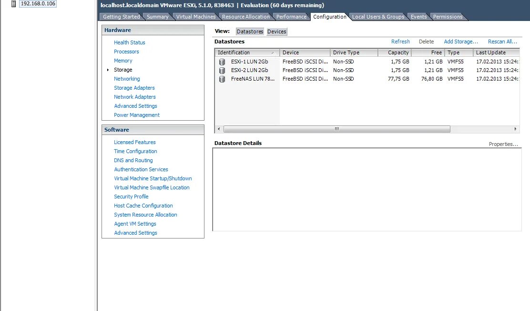Viewport: 530px width, 311px height.
Task: Open System Resource Allocation
Action: (x=145, y=215)
